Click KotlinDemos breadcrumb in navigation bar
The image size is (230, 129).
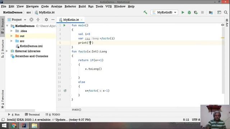(x=13, y=13)
